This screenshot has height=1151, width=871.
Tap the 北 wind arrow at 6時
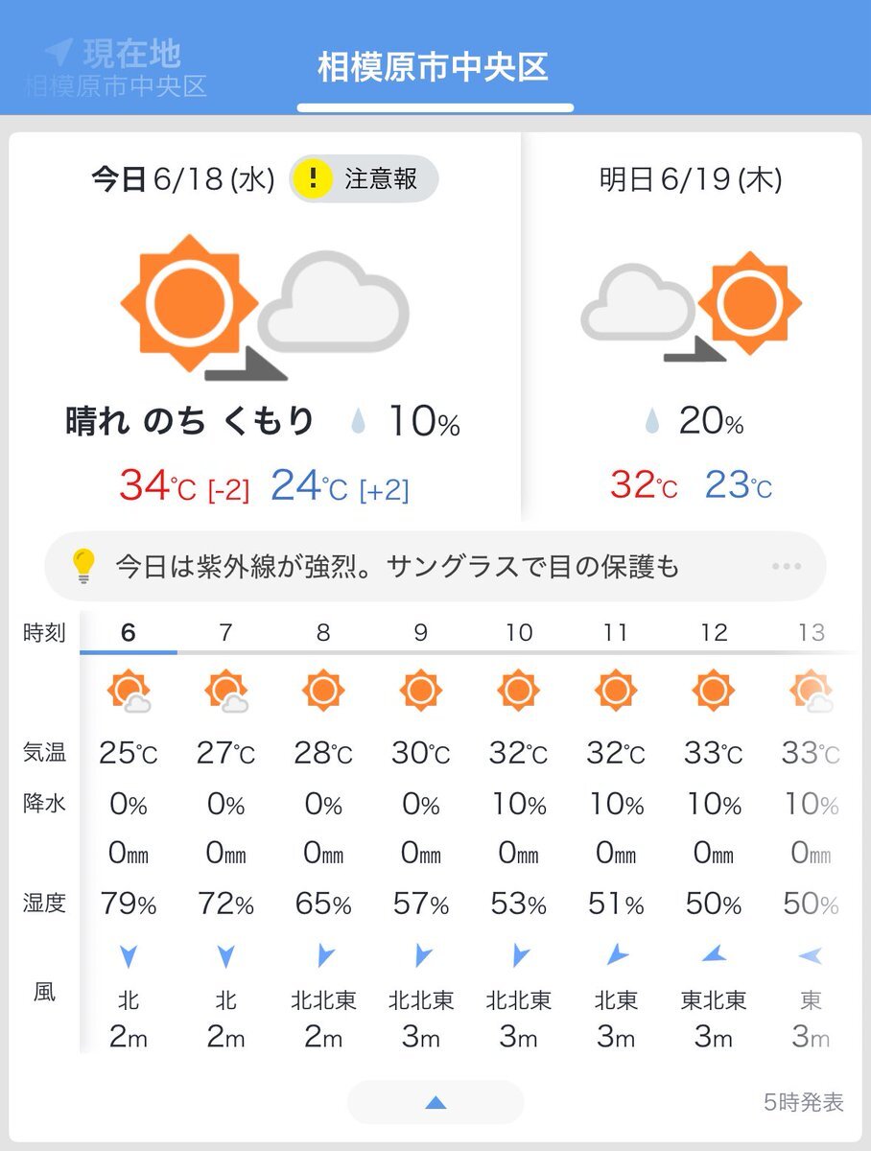coord(129,955)
